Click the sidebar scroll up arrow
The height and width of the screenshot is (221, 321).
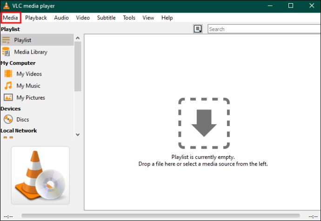click(78, 38)
